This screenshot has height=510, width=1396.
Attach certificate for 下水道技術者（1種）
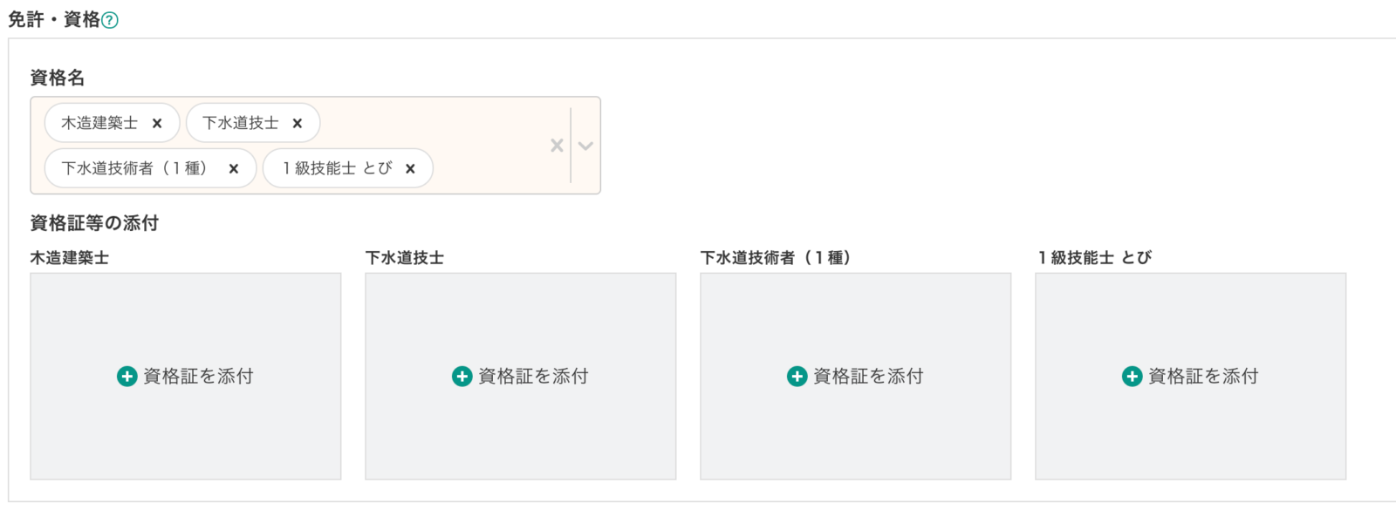[868, 376]
